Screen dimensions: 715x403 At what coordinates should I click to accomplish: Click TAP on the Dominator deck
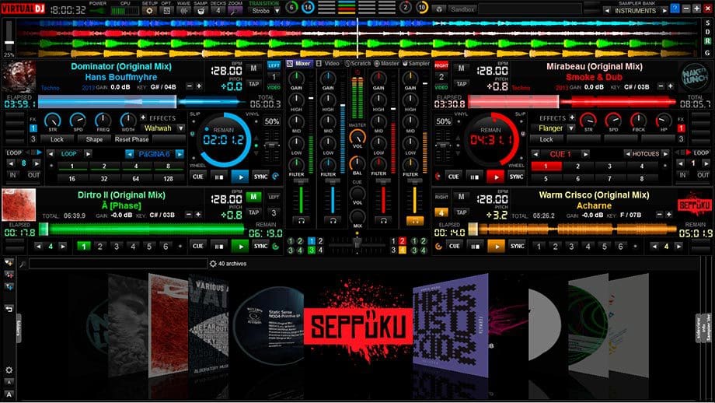pyautogui.click(x=253, y=84)
